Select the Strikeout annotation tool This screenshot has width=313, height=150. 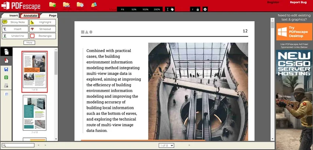[42, 29]
